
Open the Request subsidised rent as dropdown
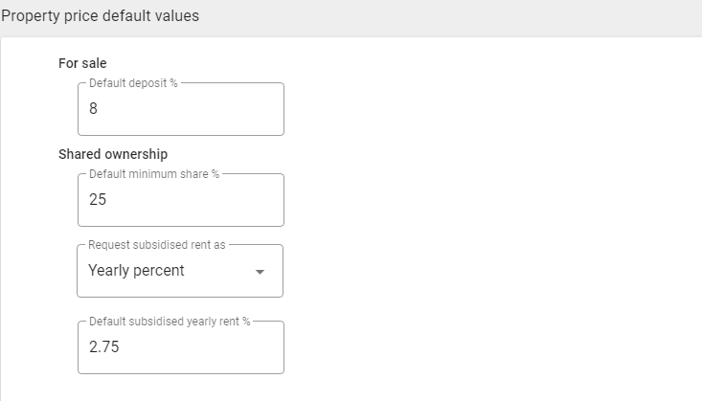point(180,271)
